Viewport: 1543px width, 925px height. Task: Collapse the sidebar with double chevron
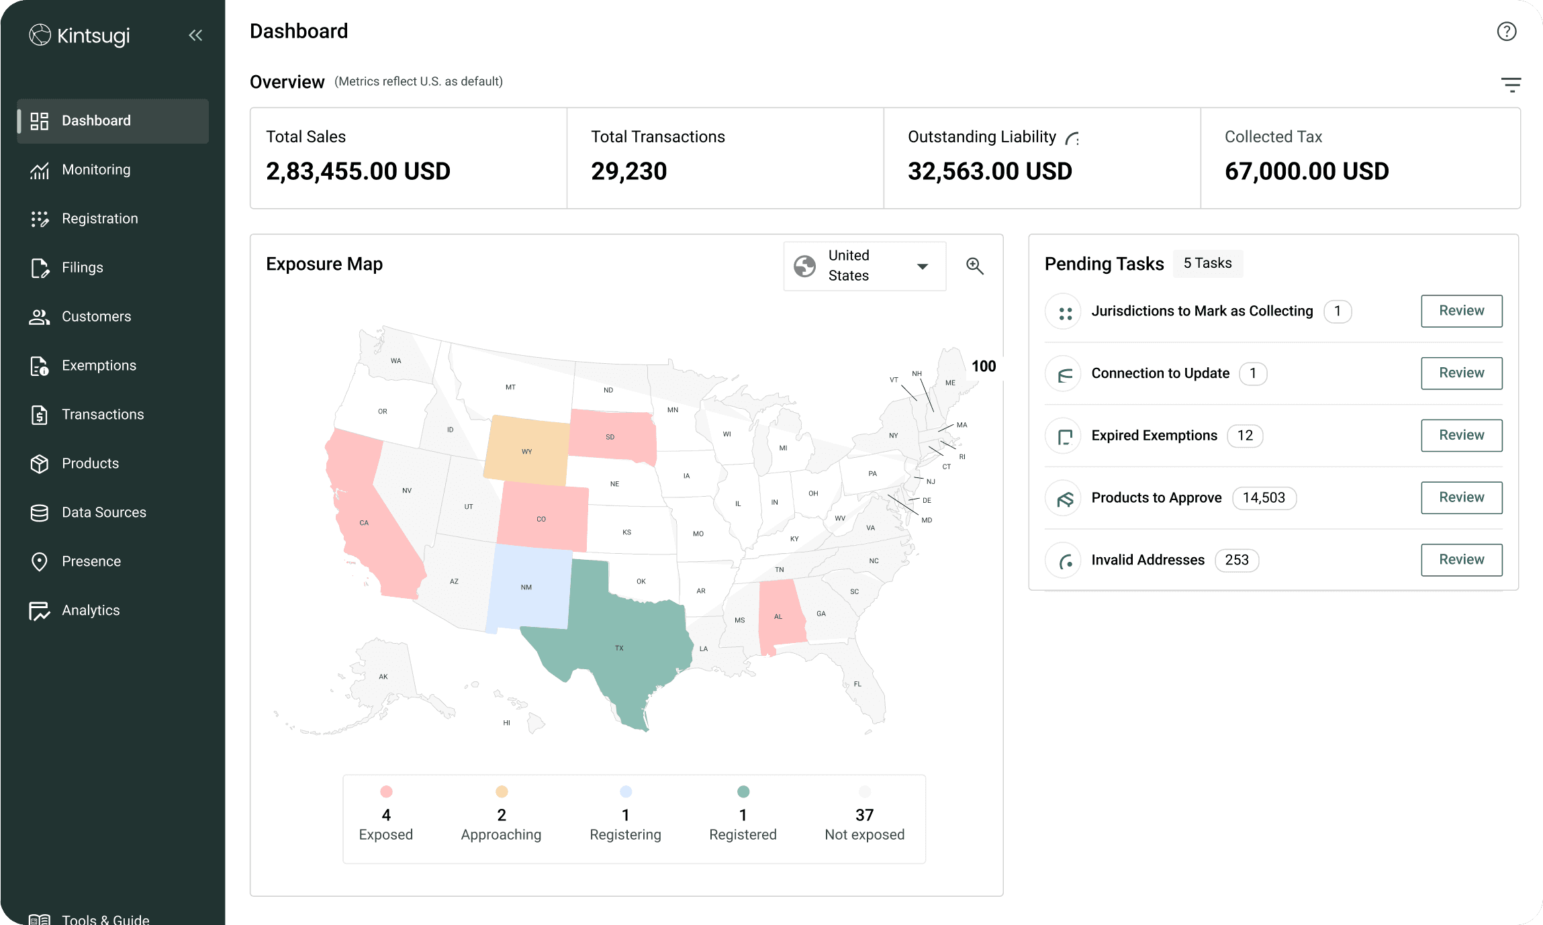click(x=195, y=35)
